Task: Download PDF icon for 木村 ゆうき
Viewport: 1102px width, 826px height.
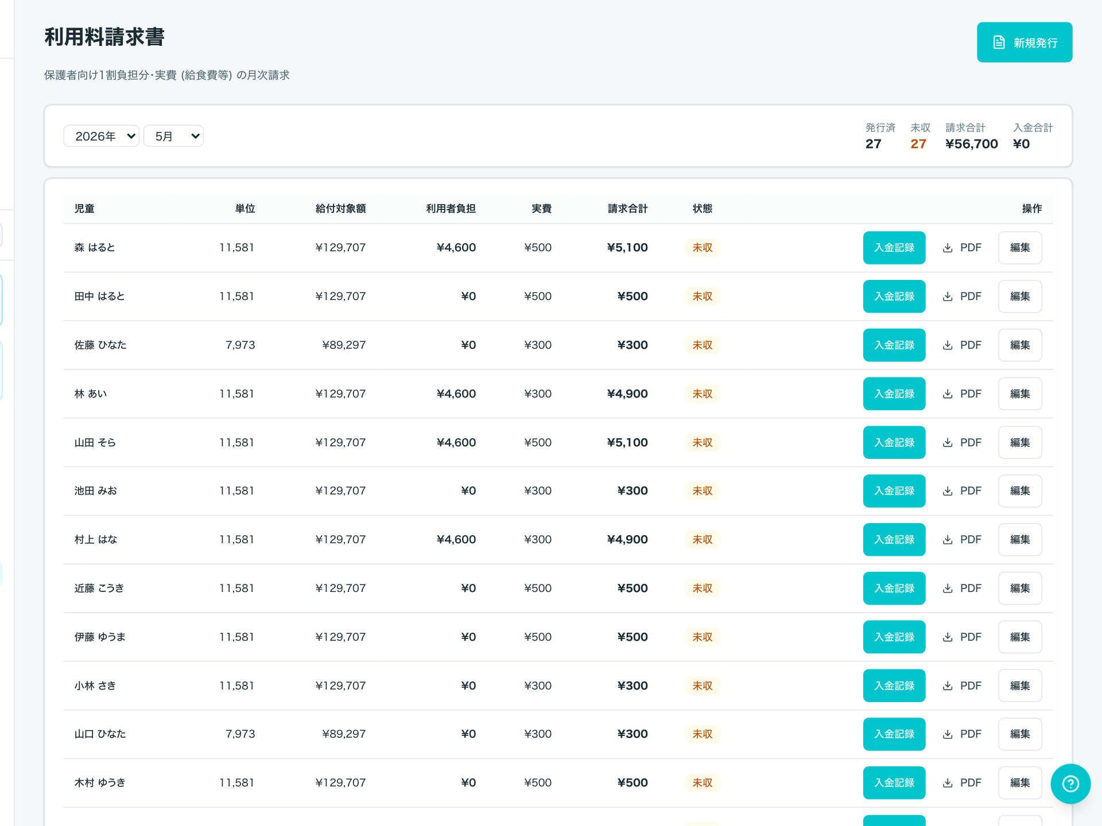Action: 948,783
